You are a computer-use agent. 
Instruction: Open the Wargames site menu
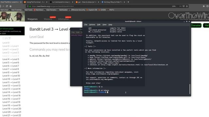(x=32, y=19)
